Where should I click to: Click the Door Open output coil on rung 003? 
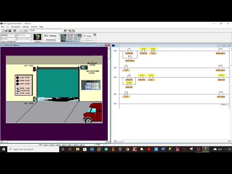click(x=221, y=94)
